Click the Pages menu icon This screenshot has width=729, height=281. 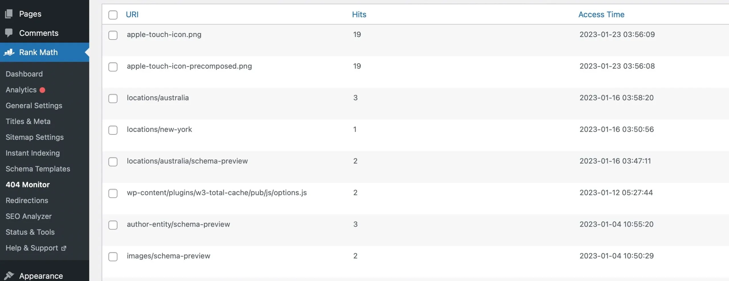9,14
